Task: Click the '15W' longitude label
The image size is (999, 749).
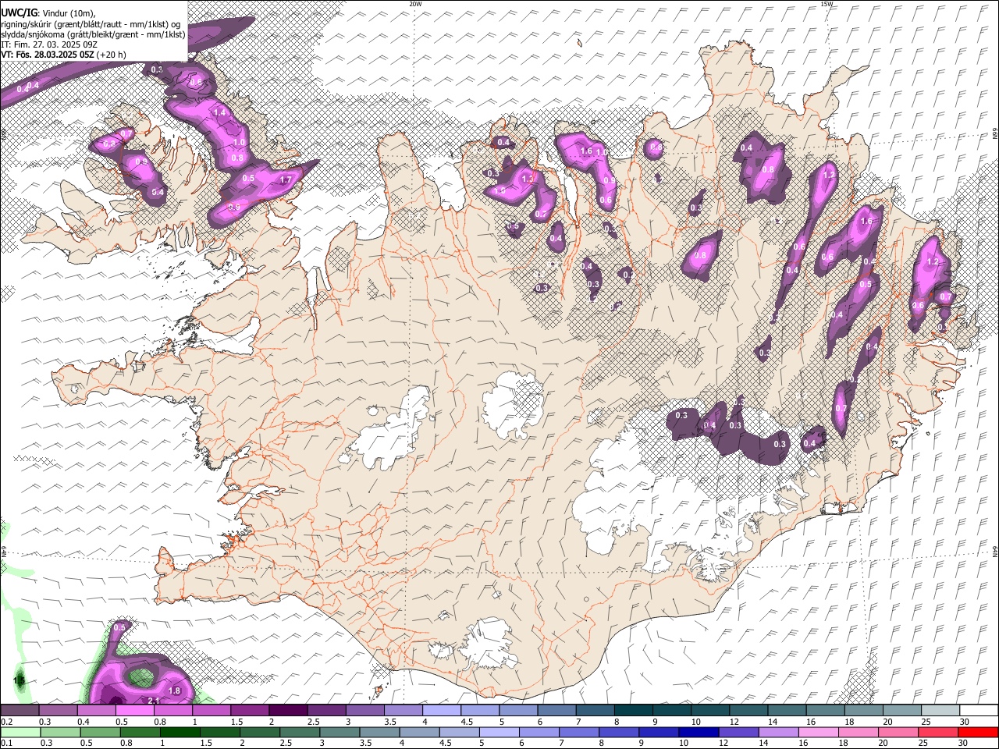Action: click(827, 4)
